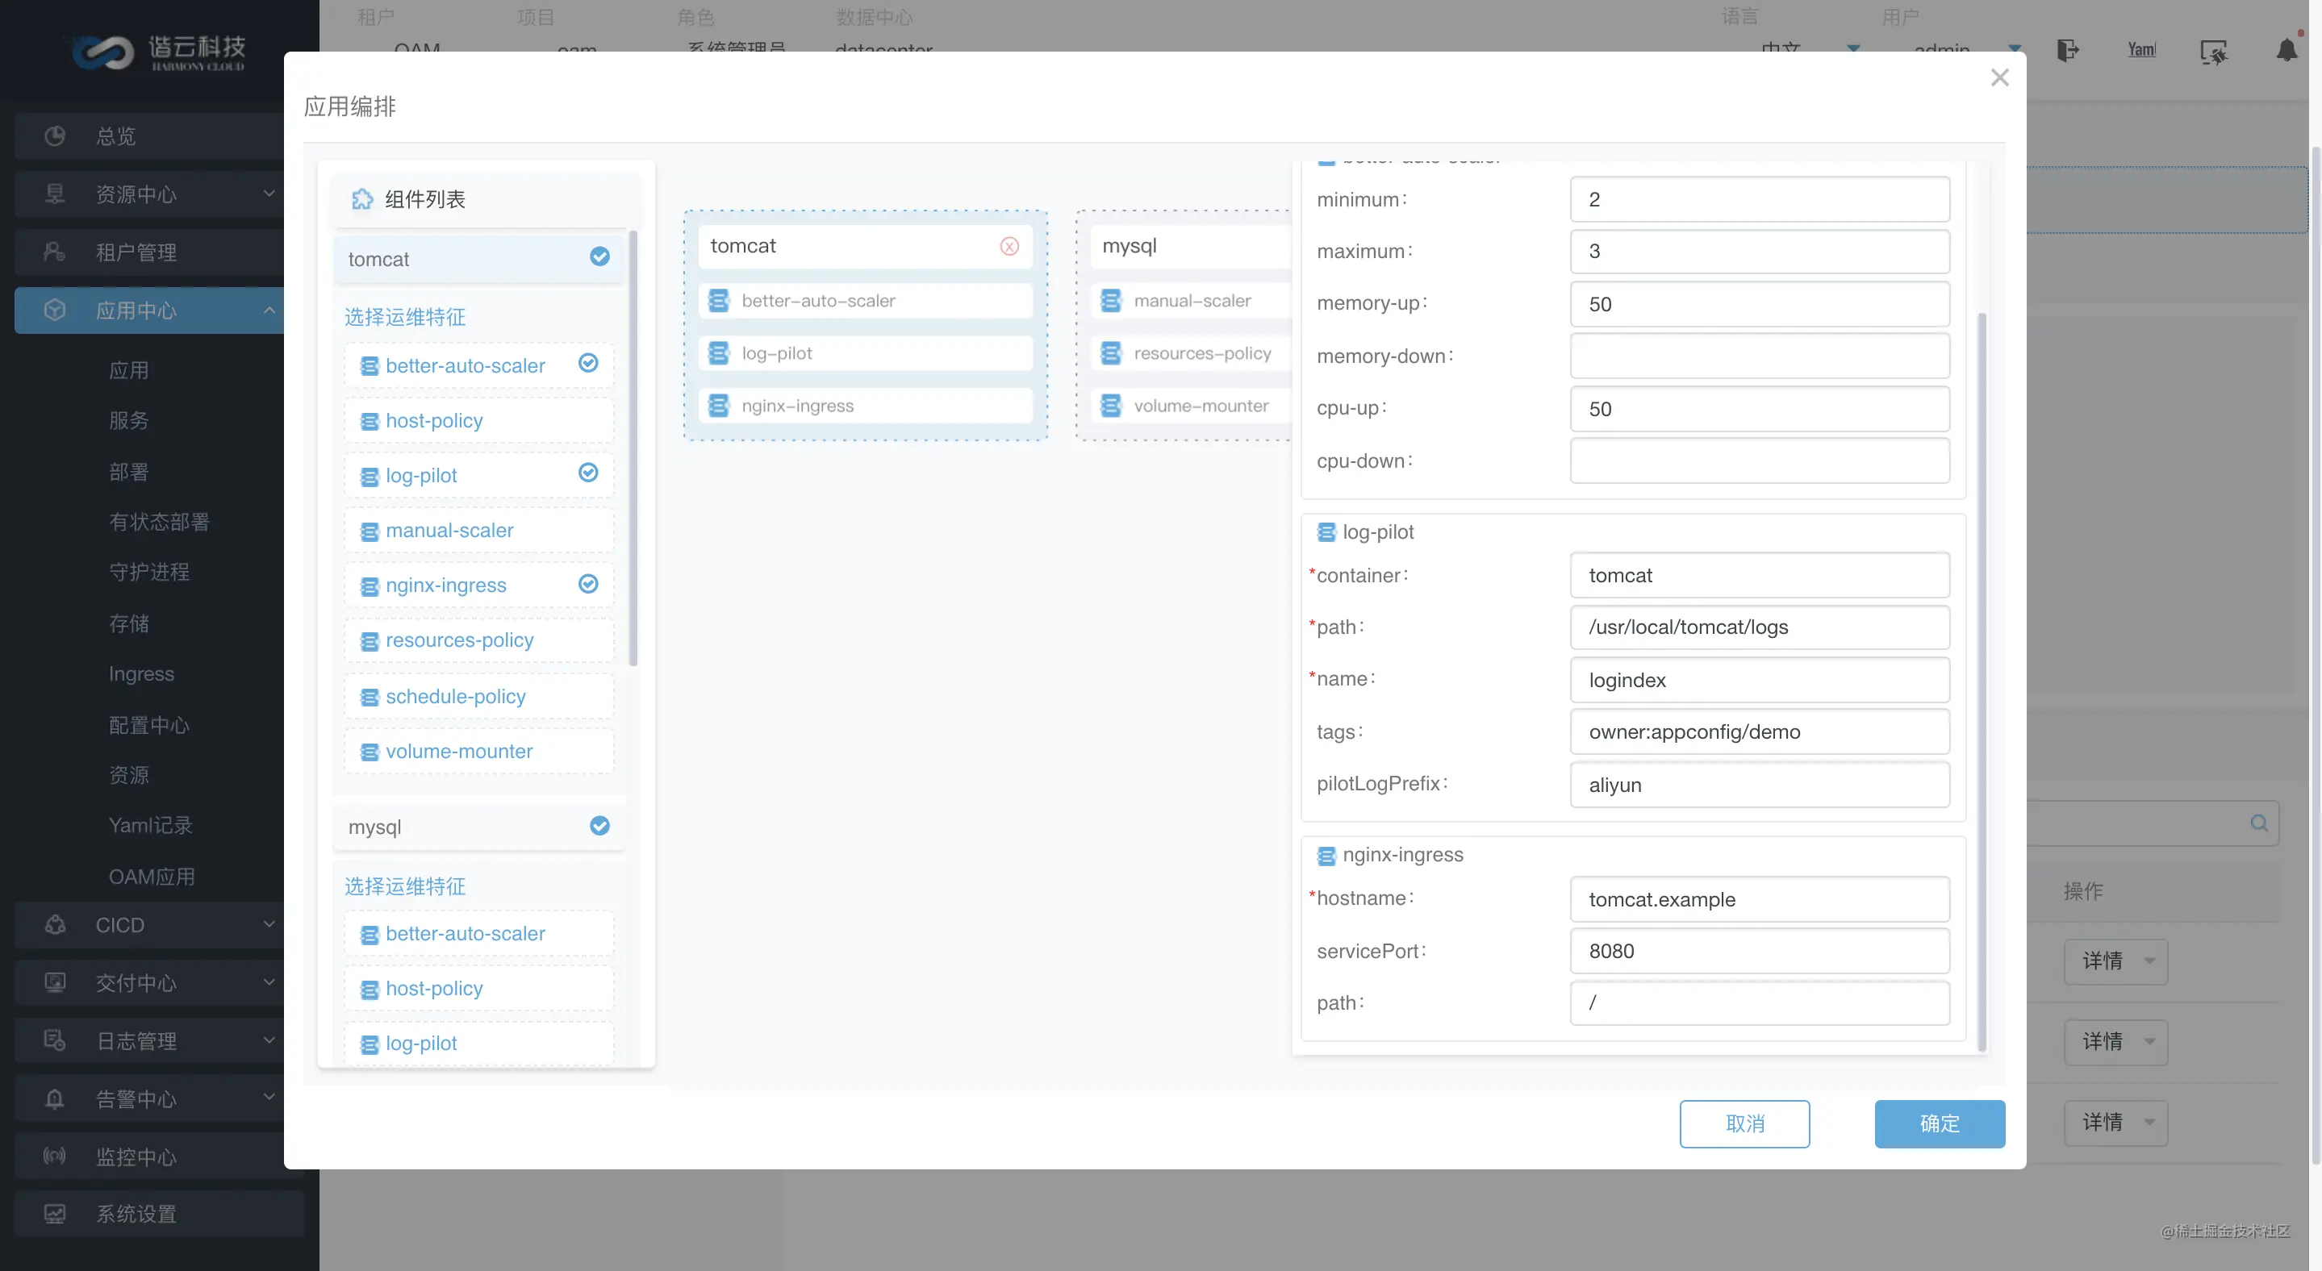Click the 系统设置 icon in sidebar
Screen dimensions: 2322x1271
click(x=55, y=1214)
